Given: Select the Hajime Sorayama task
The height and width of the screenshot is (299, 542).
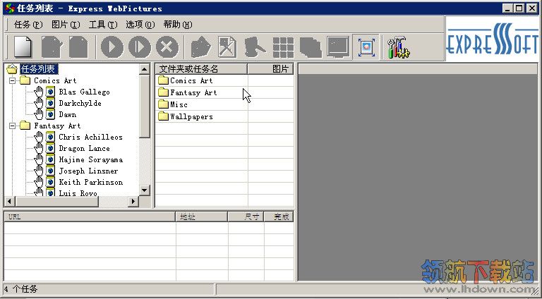Looking at the screenshot, I should pos(91,159).
